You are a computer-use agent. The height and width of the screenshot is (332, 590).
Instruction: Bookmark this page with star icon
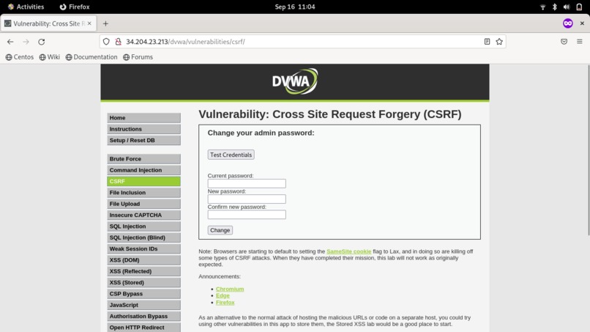coord(499,42)
